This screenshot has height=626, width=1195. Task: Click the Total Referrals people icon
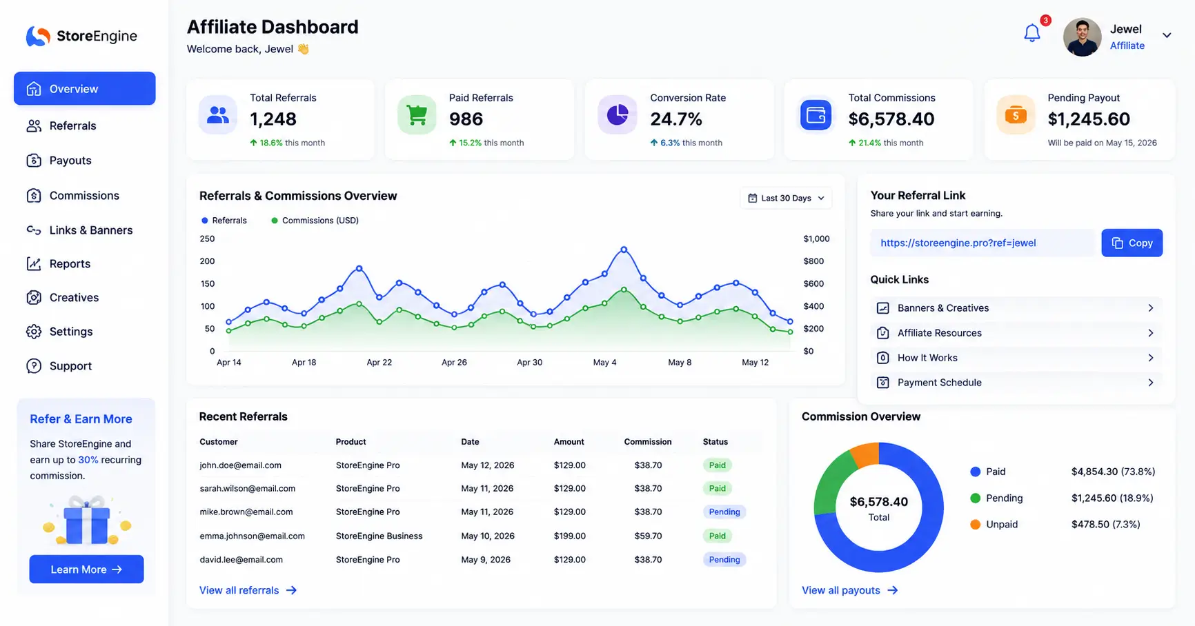click(x=218, y=114)
